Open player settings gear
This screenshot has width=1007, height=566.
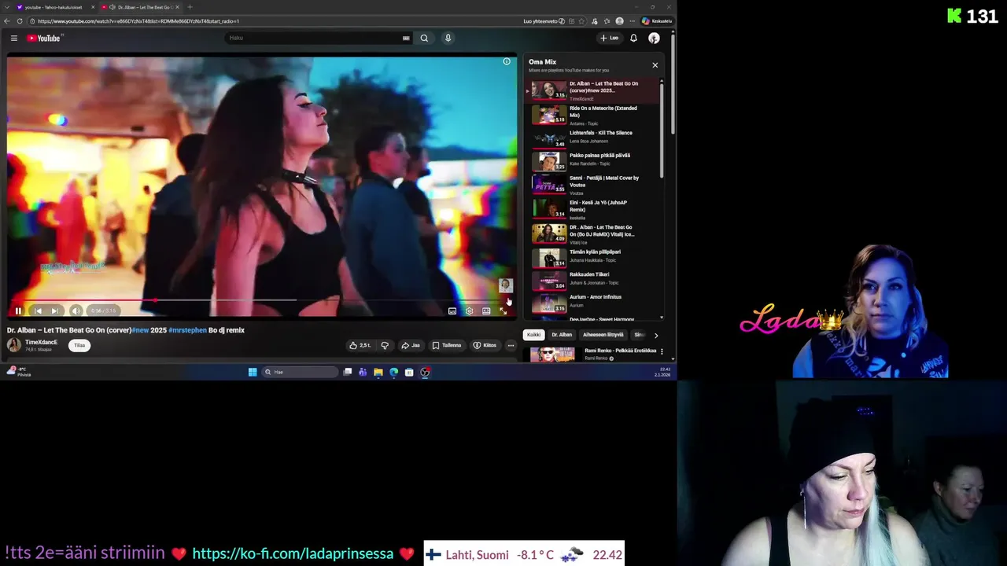point(469,311)
